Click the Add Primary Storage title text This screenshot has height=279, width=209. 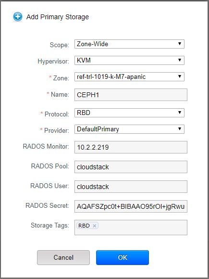58,17
